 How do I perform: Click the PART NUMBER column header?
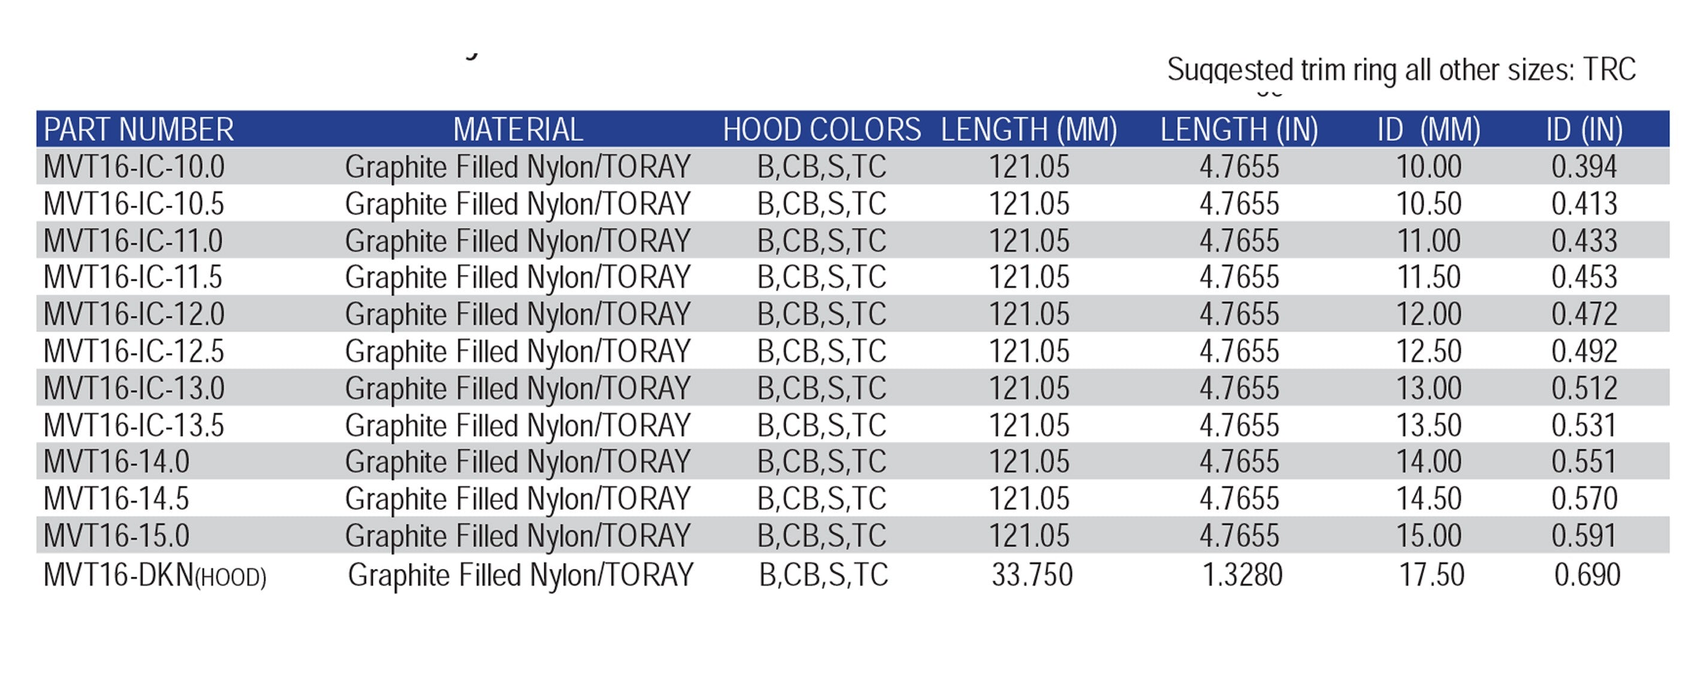click(x=138, y=129)
